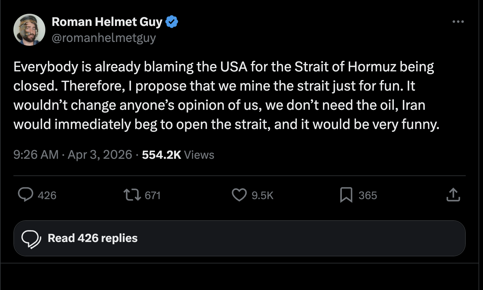Click the chat bubbles icon in replies bar
483x290 pixels.
point(31,239)
